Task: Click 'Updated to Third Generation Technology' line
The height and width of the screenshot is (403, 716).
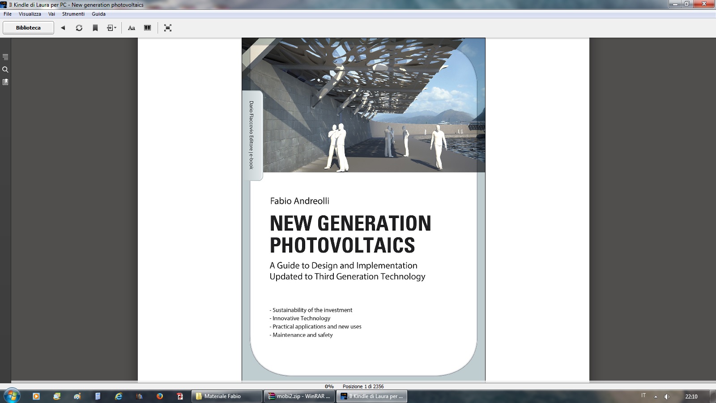Action: point(347,277)
